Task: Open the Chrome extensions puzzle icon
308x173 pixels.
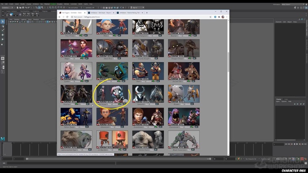Action: click(x=218, y=17)
